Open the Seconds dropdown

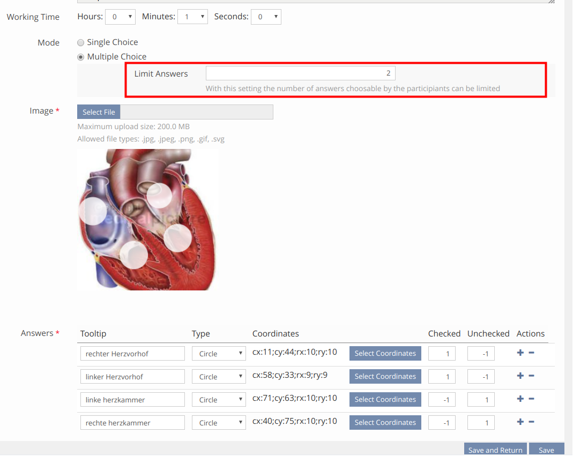point(267,17)
